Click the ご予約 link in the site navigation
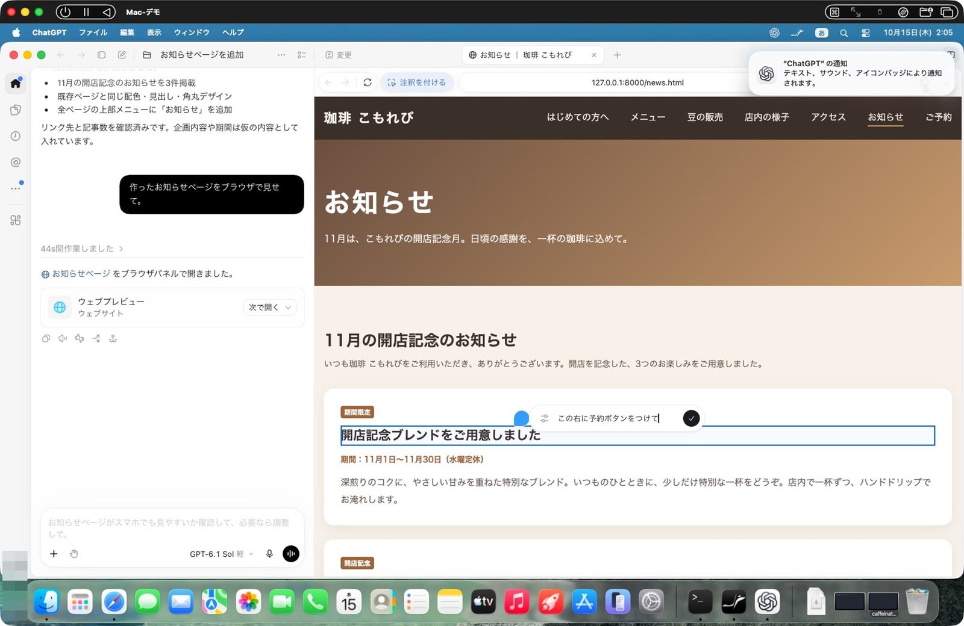The height and width of the screenshot is (626, 964). (938, 117)
